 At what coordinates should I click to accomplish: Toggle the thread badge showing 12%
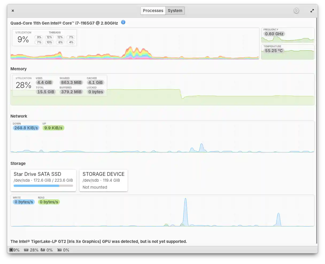pos(49,37)
